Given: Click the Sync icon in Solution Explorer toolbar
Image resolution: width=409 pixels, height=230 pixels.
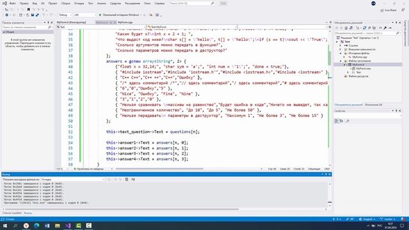Looking at the screenshot, I should point(364,28).
